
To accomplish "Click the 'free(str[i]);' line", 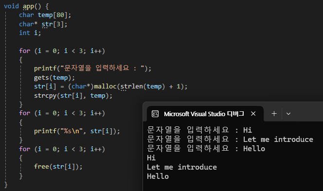I will coord(58,167).
